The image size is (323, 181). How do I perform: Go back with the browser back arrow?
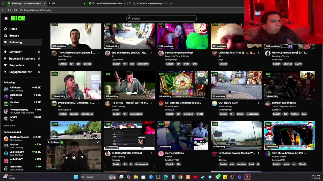tap(3, 10)
